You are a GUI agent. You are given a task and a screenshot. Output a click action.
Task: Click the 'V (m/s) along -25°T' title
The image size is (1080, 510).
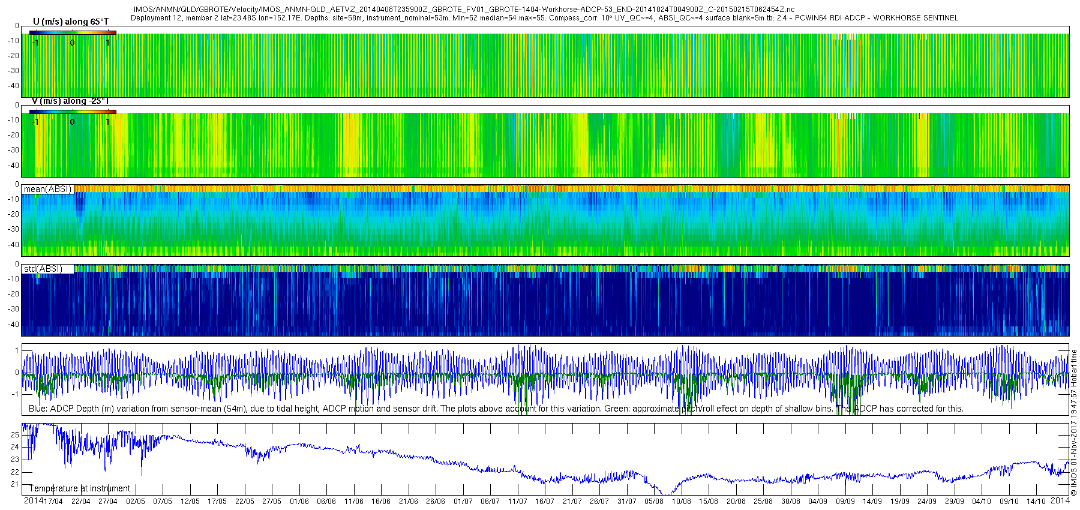[70, 101]
